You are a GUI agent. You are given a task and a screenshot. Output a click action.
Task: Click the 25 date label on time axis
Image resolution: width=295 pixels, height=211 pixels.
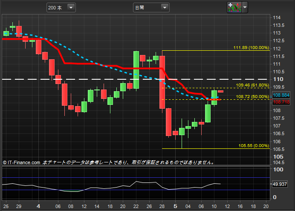tap(6, 206)
